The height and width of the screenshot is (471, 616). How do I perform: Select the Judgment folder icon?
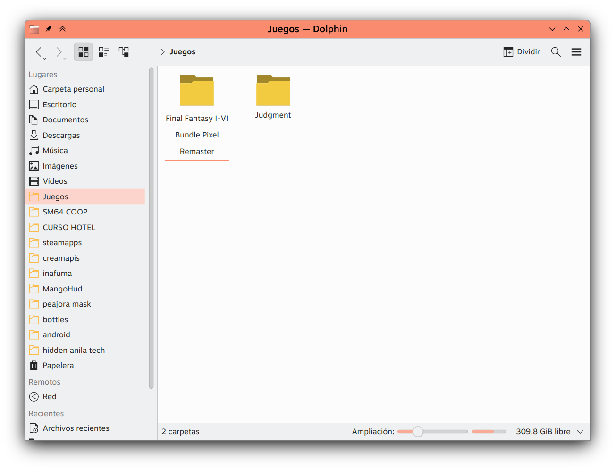(x=273, y=90)
